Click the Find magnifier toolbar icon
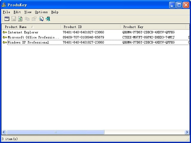Image resolution: width=191 pixels, height=143 pixels. 41,19
